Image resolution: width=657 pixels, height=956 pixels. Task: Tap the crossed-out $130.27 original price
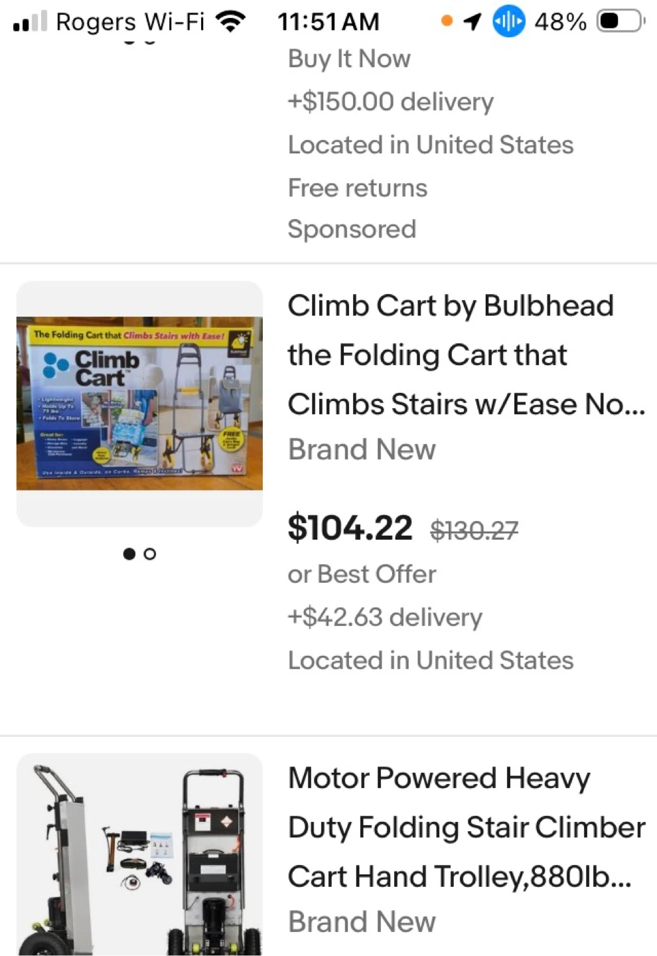474,530
